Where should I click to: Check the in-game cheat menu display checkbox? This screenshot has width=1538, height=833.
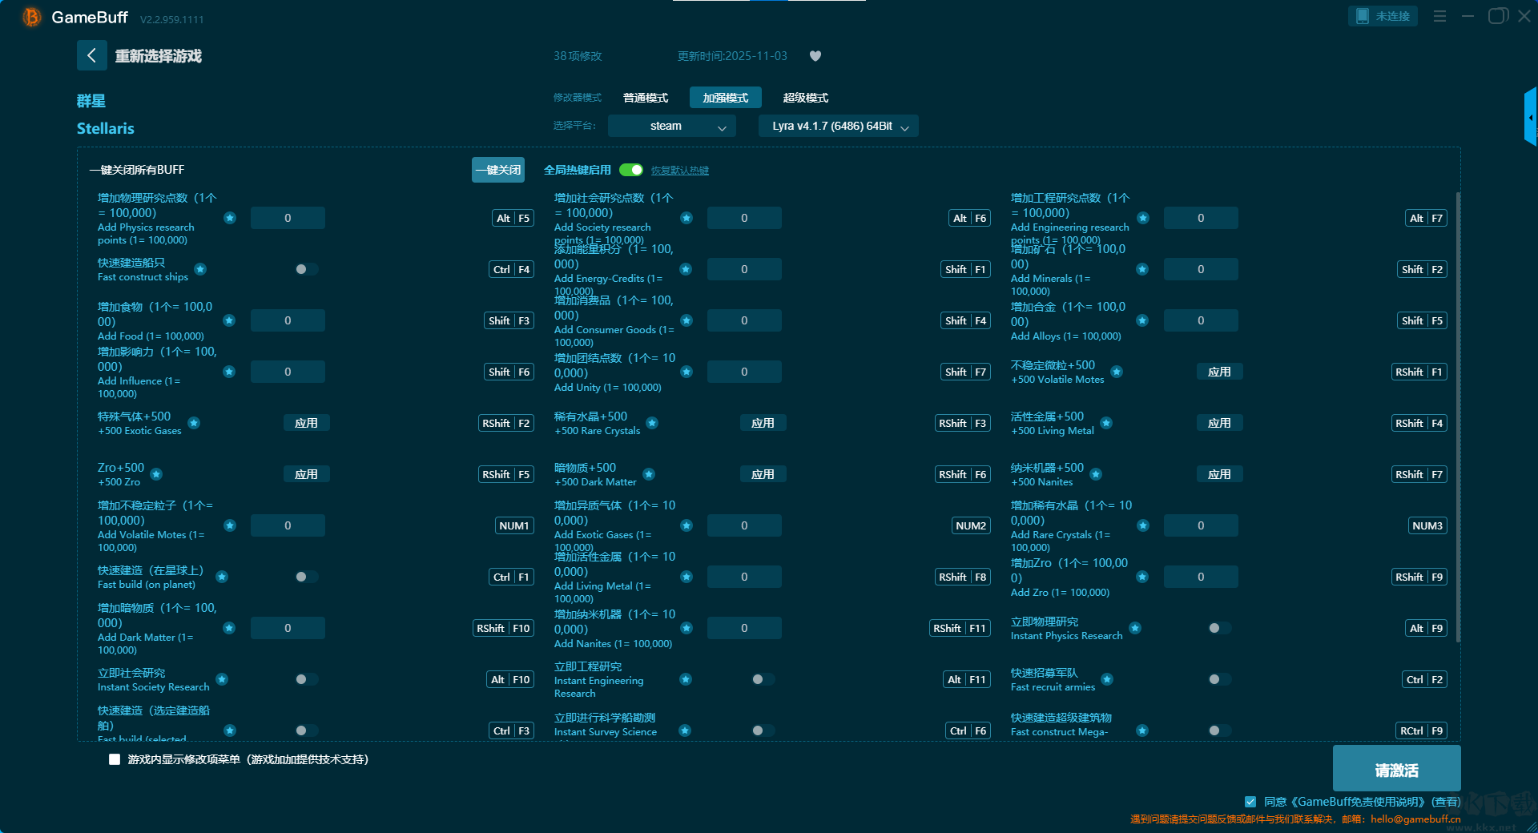click(x=115, y=759)
